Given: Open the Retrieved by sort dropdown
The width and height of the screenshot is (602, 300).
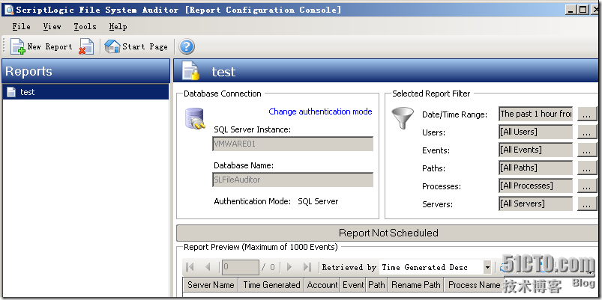Looking at the screenshot, I should [487, 267].
